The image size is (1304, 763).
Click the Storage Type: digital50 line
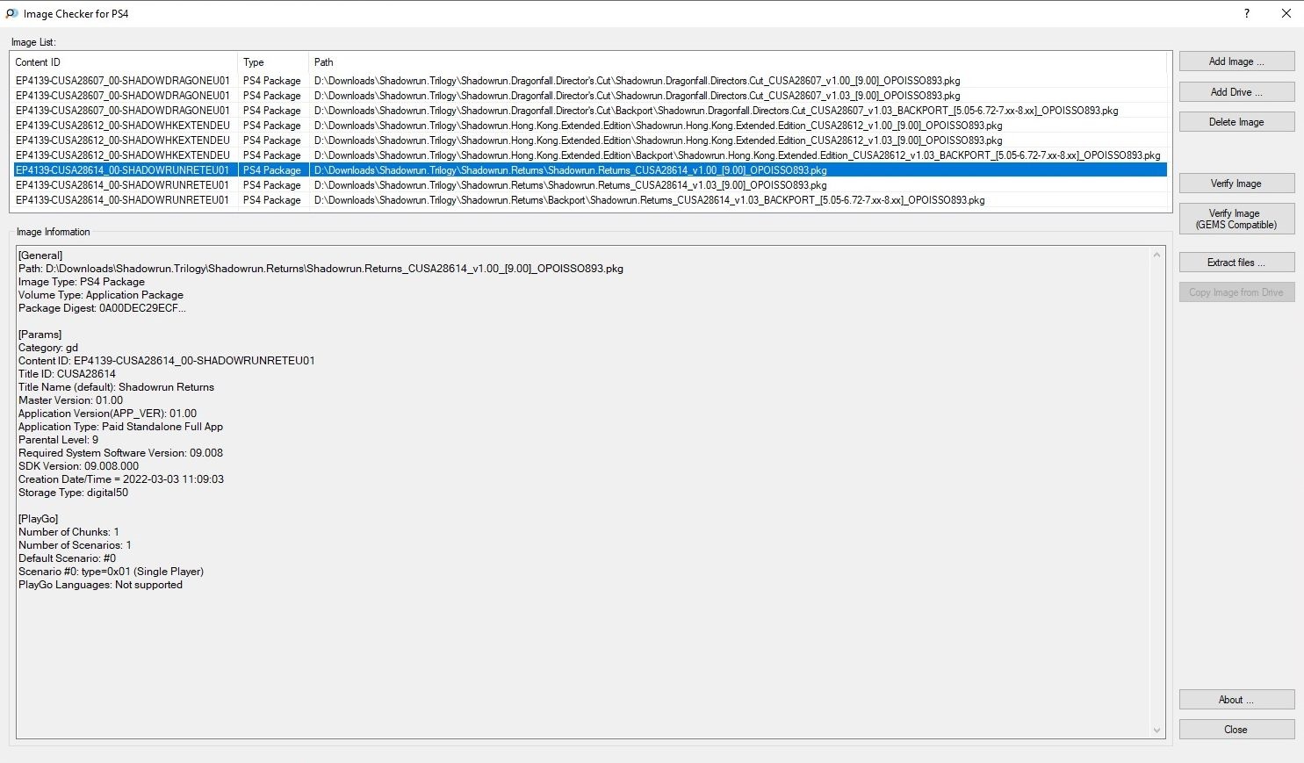point(73,493)
